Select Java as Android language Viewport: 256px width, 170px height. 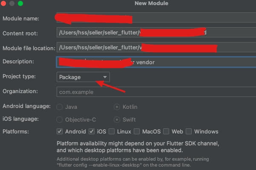pos(60,107)
